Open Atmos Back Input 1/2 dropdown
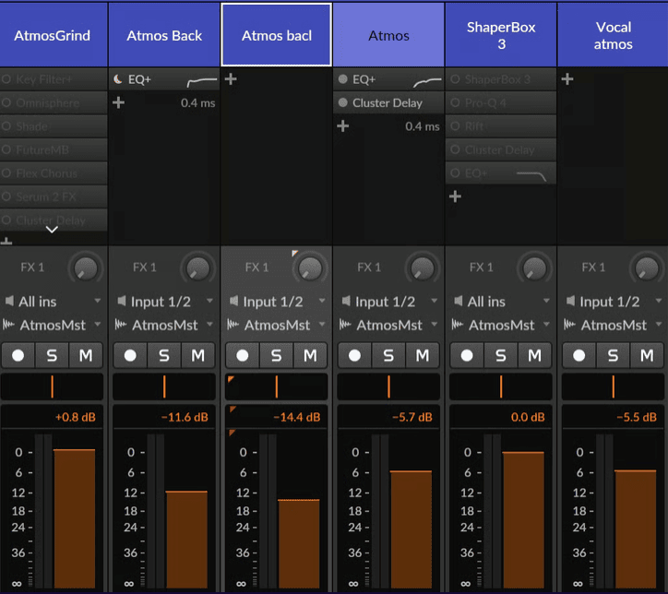Viewport: 668px width, 594px height. pos(165,301)
